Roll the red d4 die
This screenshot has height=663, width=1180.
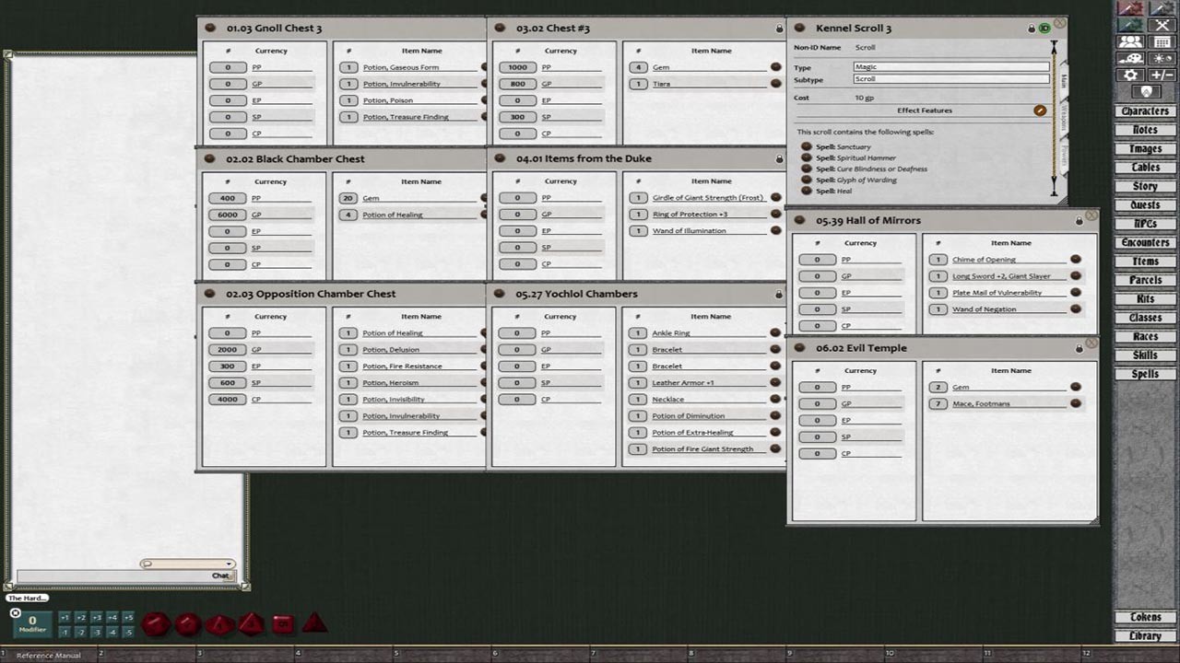point(313,624)
